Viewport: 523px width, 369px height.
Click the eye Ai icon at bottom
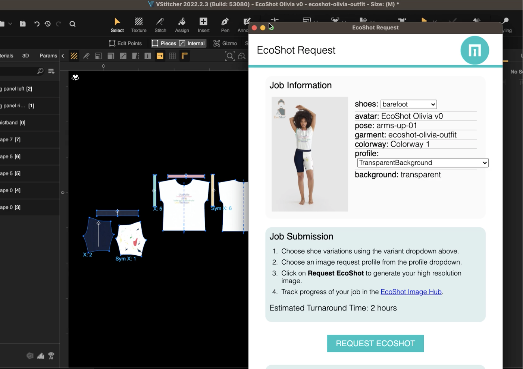(x=51, y=356)
